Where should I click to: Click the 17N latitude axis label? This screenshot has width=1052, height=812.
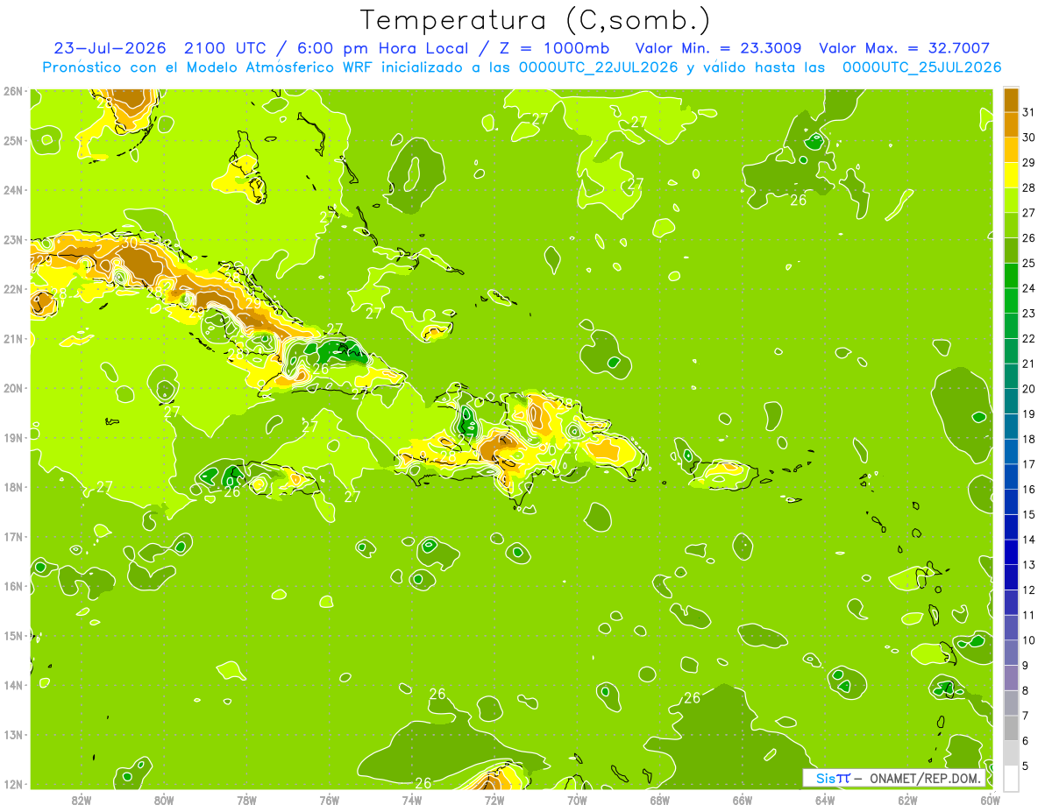click(12, 536)
